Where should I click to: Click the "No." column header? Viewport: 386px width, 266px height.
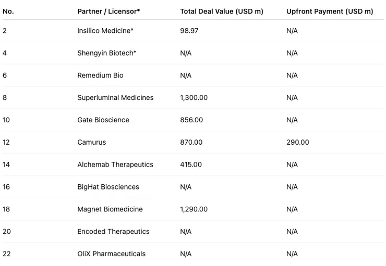pyautogui.click(x=8, y=11)
